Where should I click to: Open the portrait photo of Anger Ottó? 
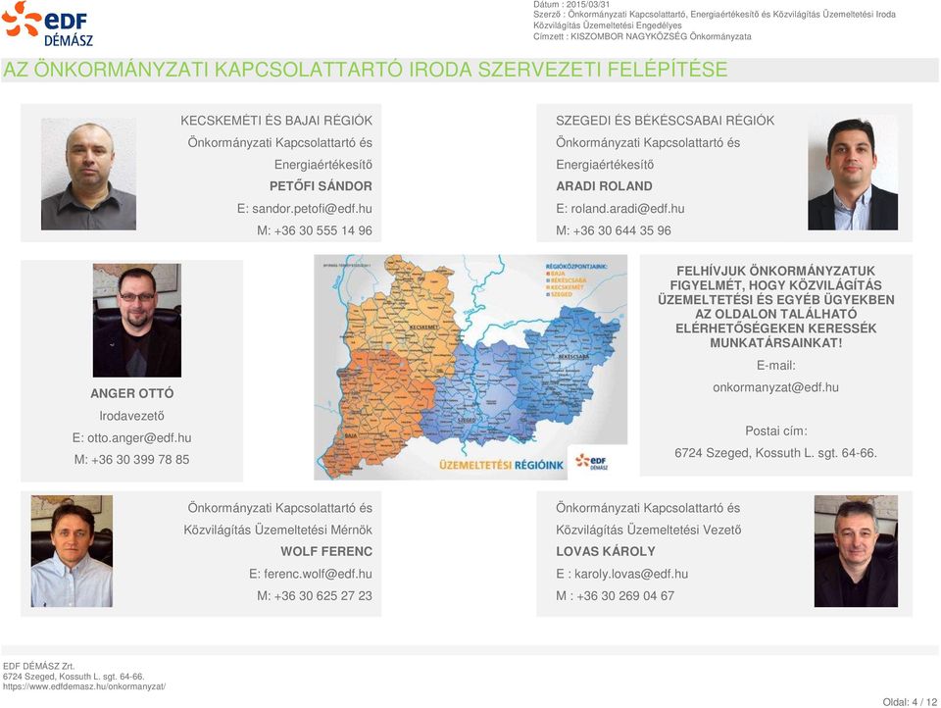tap(137, 320)
